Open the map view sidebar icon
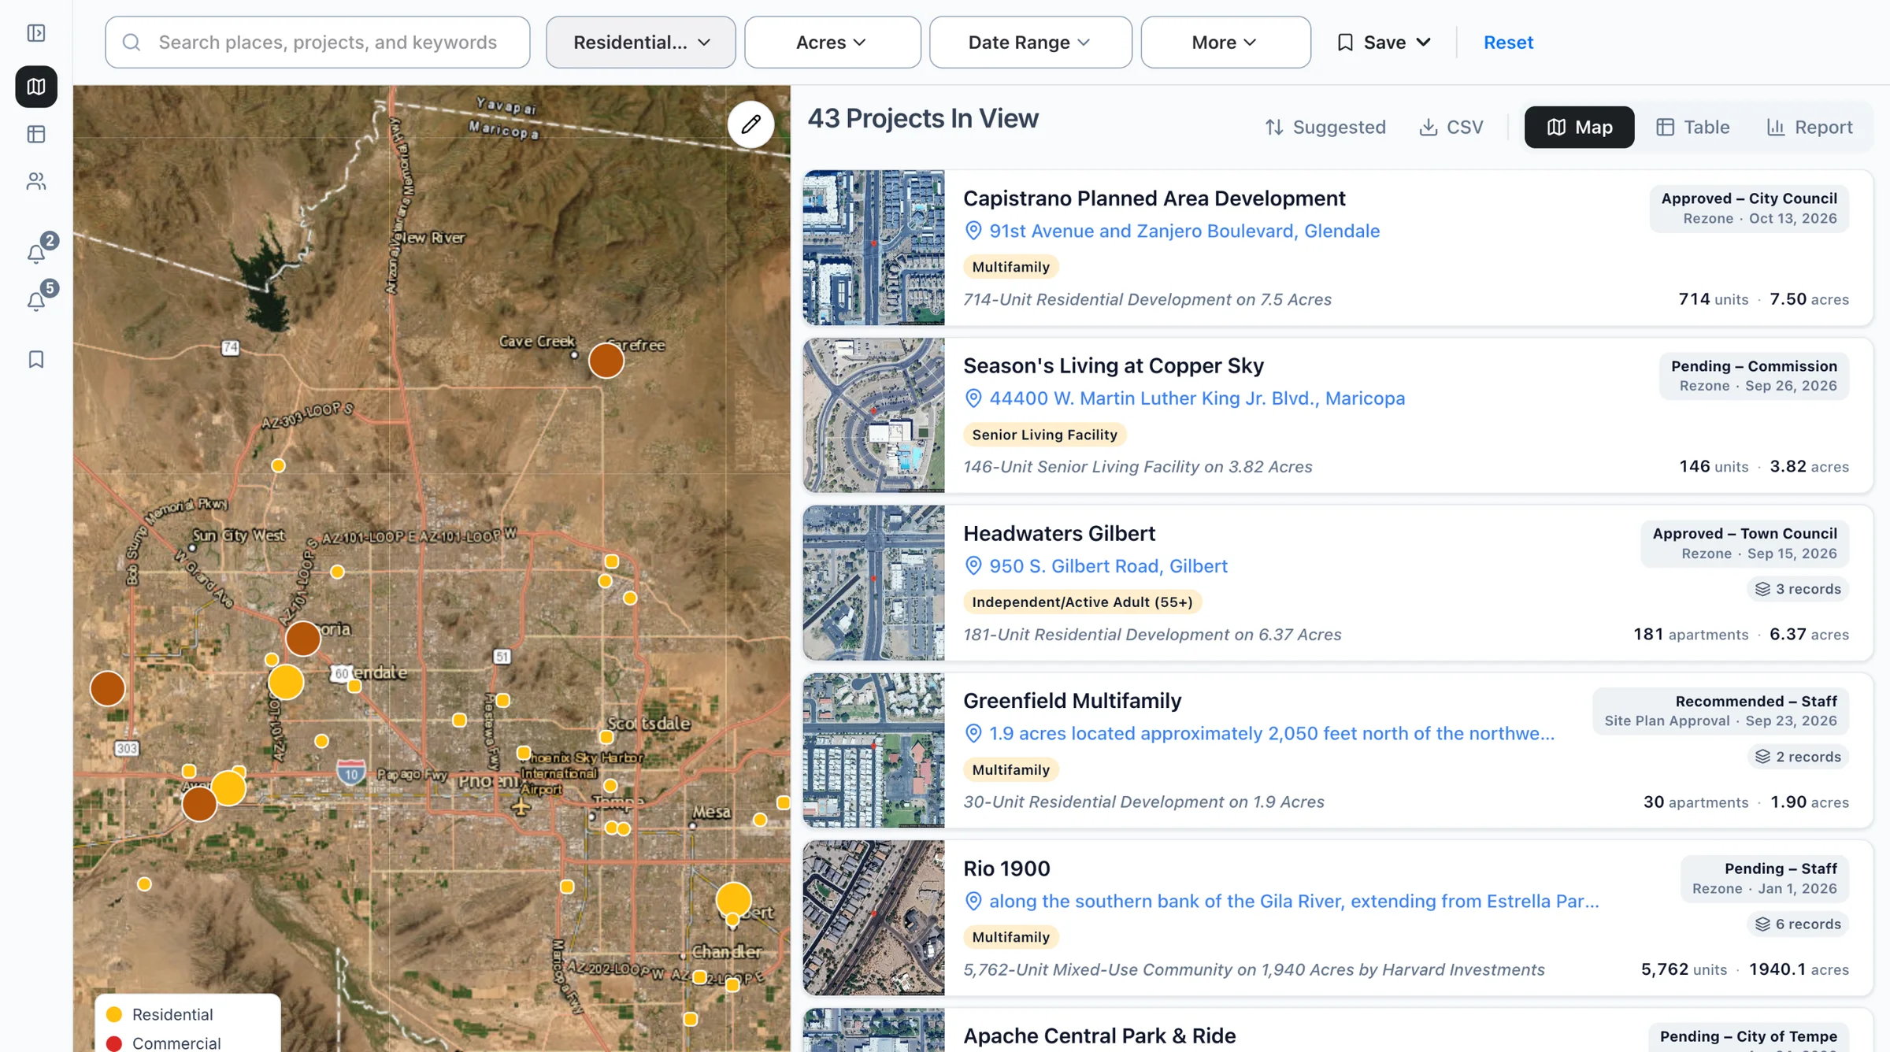 [36, 87]
